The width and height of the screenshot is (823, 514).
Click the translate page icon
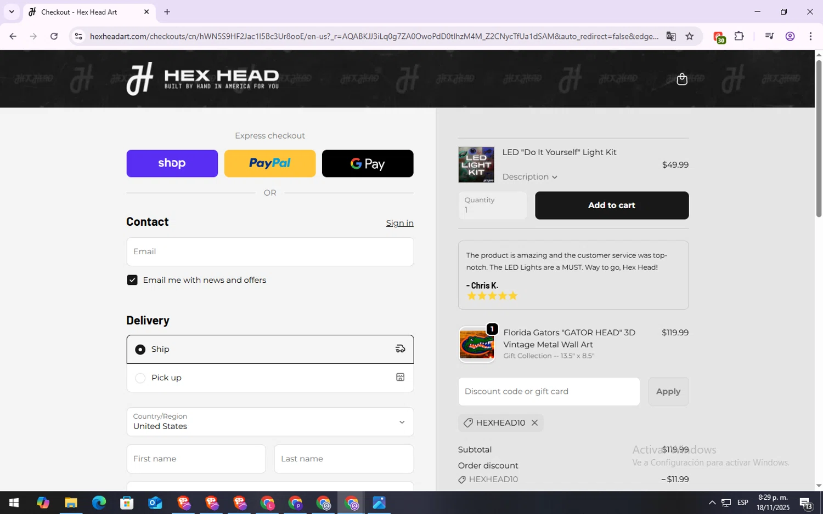(x=671, y=36)
